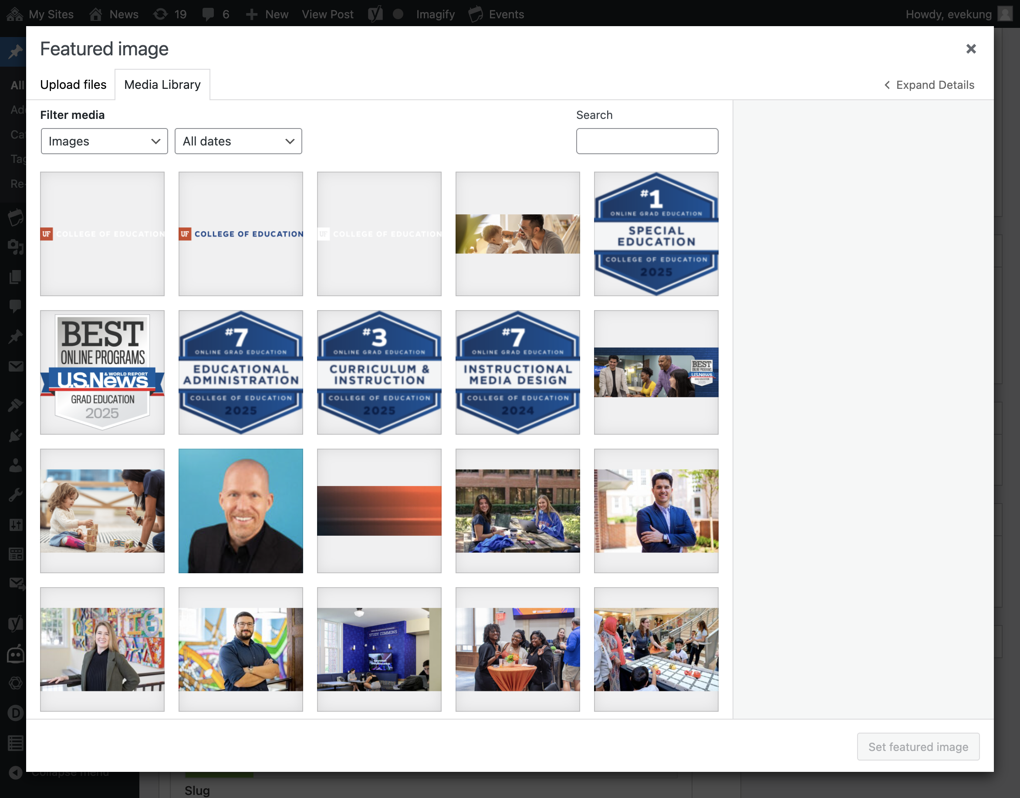Image resolution: width=1020 pixels, height=798 pixels.
Task: Open the comments bubble with 6 pending
Action: (x=216, y=14)
